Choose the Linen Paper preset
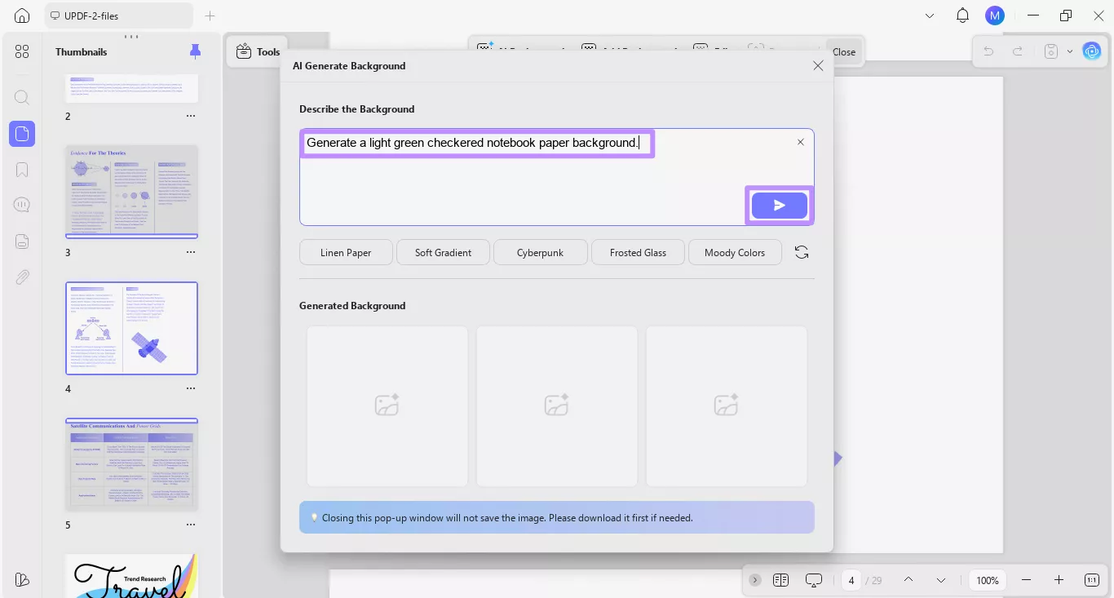The width and height of the screenshot is (1114, 598). click(346, 252)
